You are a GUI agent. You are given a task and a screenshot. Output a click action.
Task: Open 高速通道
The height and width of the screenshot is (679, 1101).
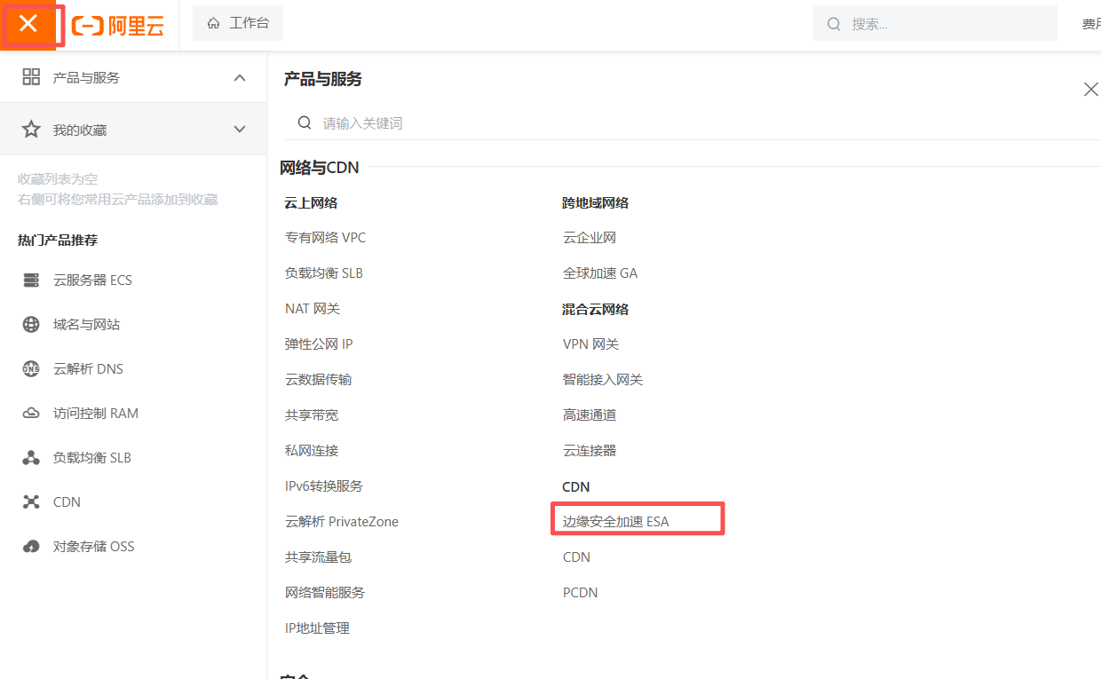point(590,415)
